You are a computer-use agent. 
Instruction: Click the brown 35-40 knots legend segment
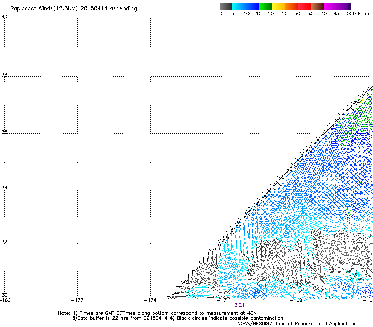click(x=318, y=6)
